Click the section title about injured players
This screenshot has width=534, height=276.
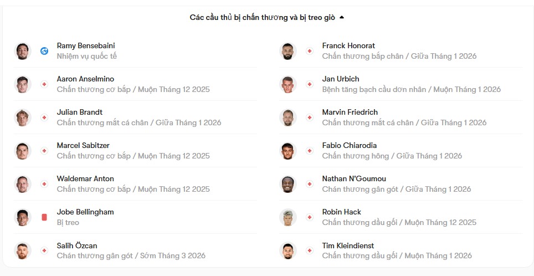click(x=263, y=17)
